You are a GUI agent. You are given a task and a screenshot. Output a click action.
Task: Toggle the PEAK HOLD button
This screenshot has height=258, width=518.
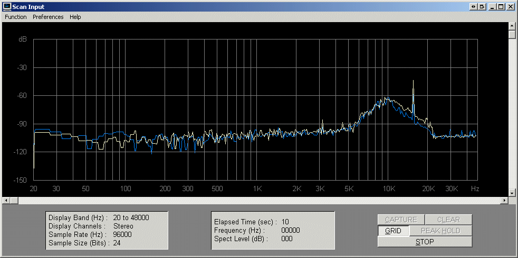click(x=440, y=231)
